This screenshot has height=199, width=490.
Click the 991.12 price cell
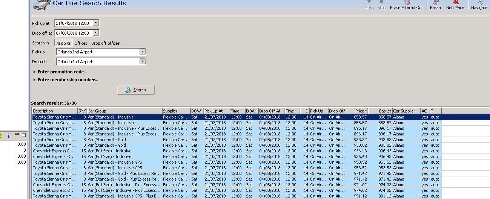point(357,196)
